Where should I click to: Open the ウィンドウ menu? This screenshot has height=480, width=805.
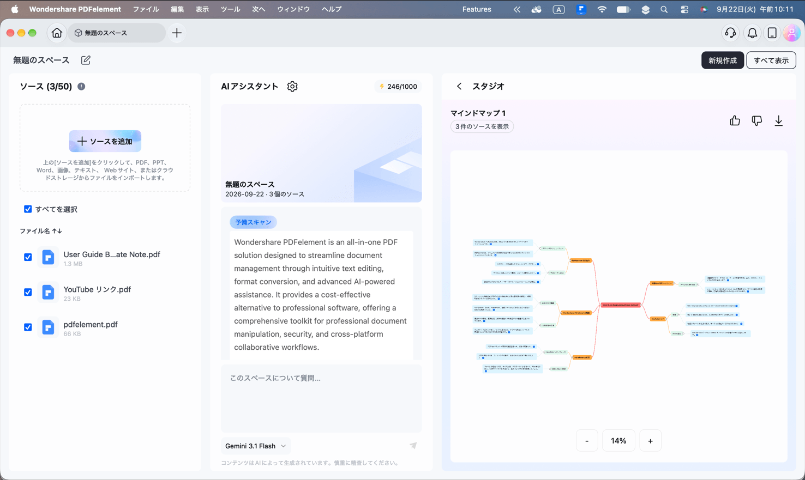point(293,9)
